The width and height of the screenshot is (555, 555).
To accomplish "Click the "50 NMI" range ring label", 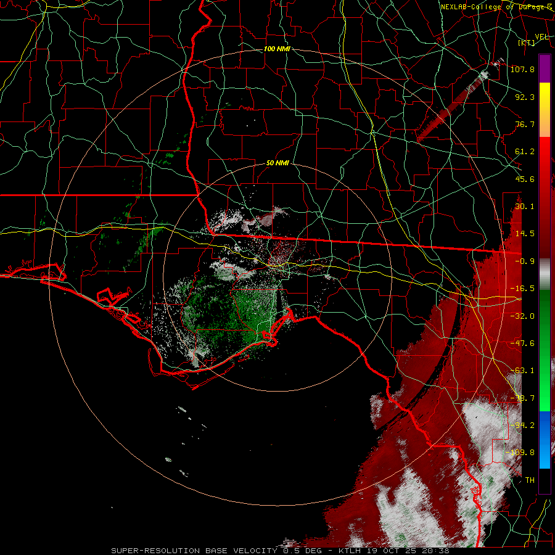I will [x=277, y=163].
